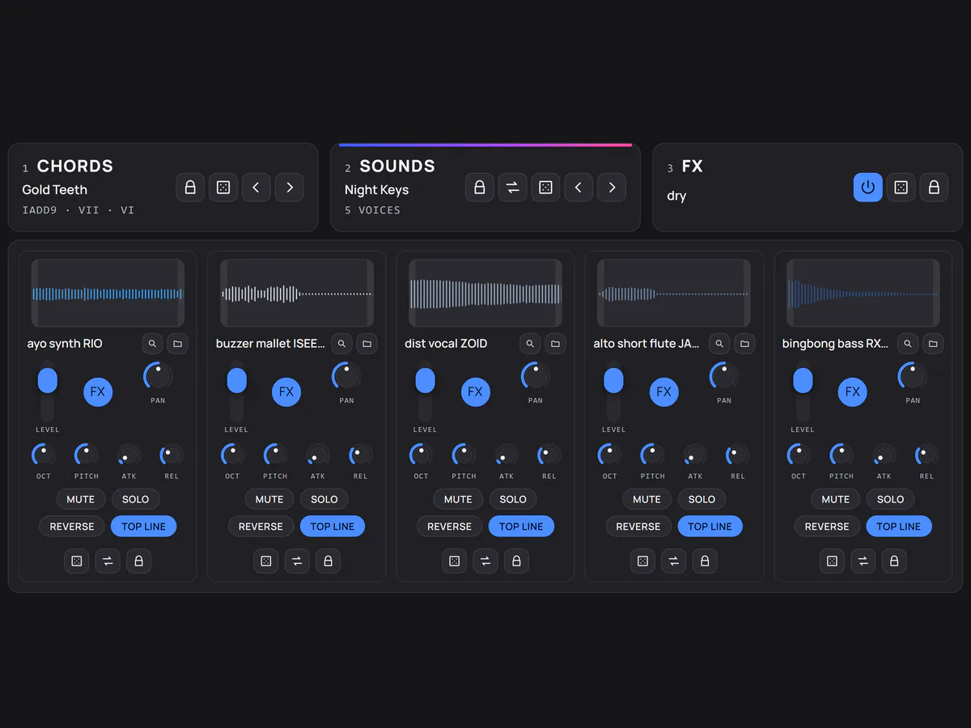Enable Reverse on buzzer mallet voice

pyautogui.click(x=261, y=527)
